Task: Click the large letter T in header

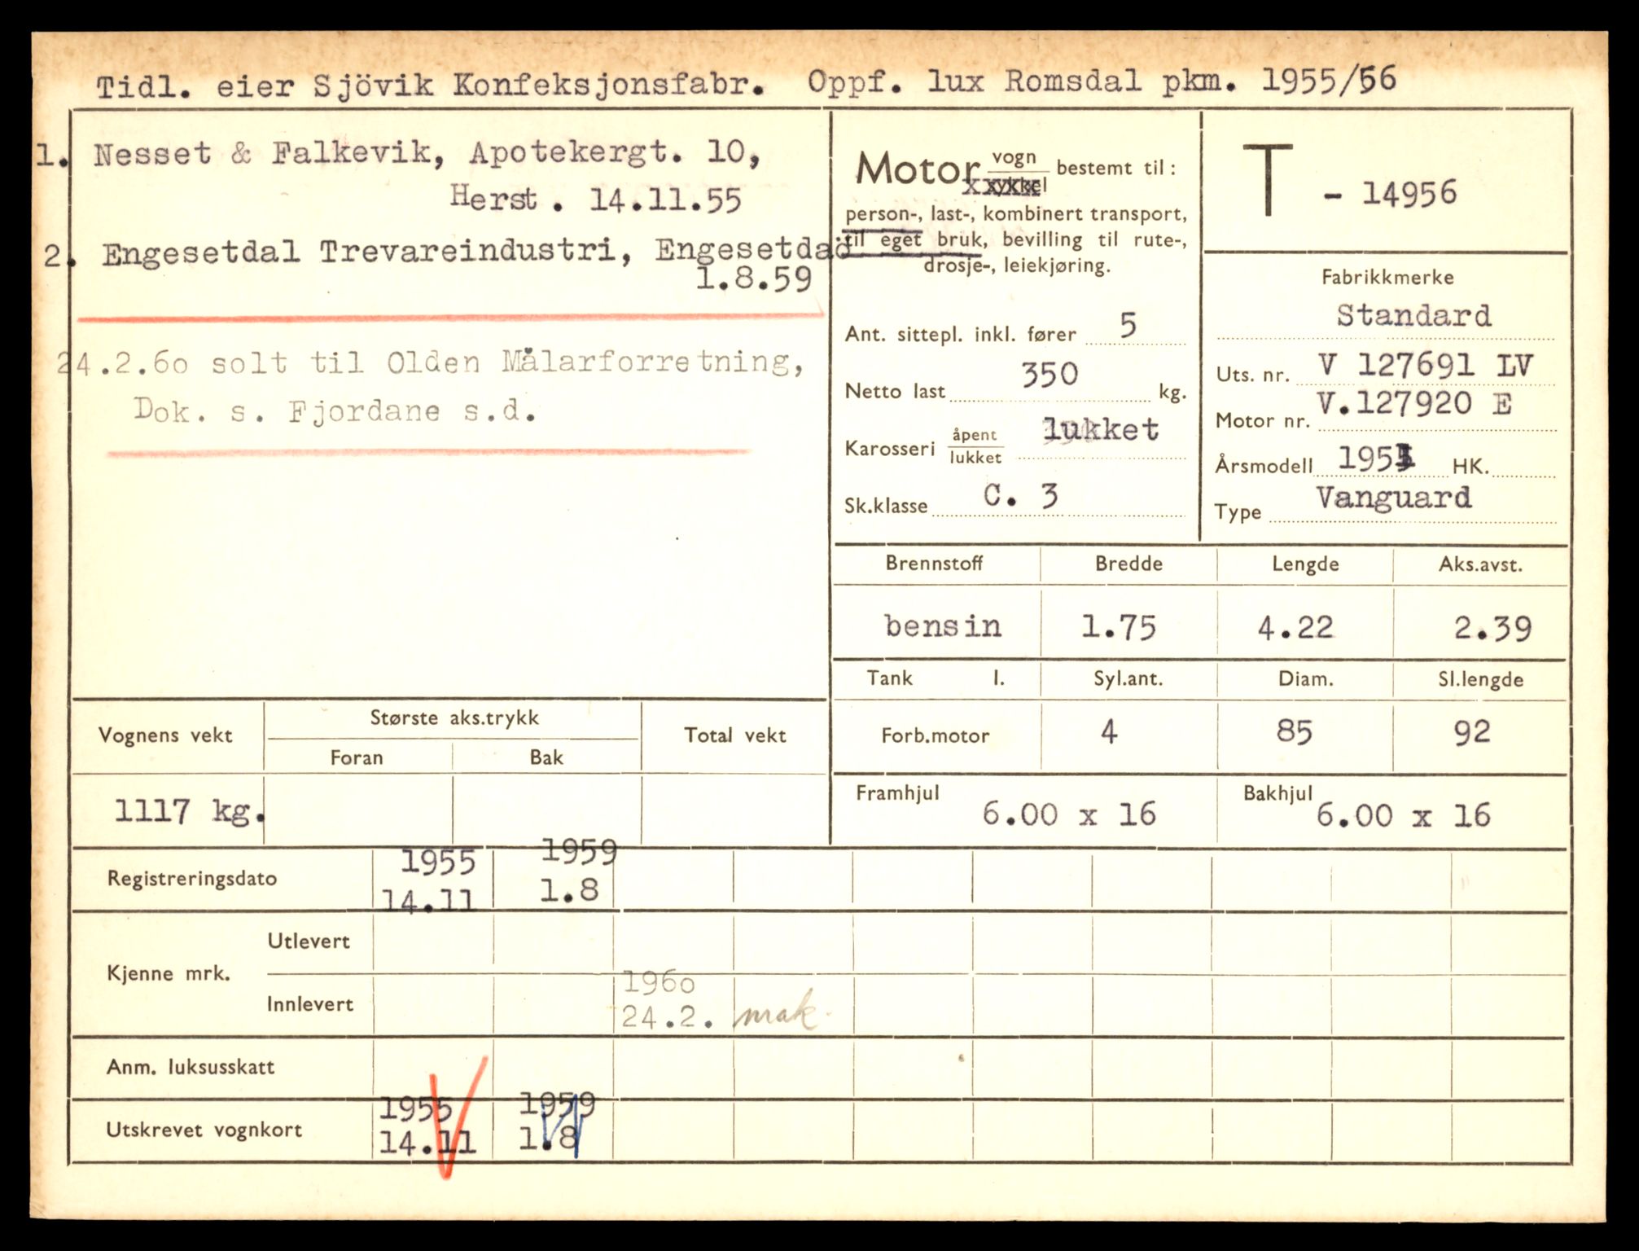Action: pyautogui.click(x=1267, y=180)
